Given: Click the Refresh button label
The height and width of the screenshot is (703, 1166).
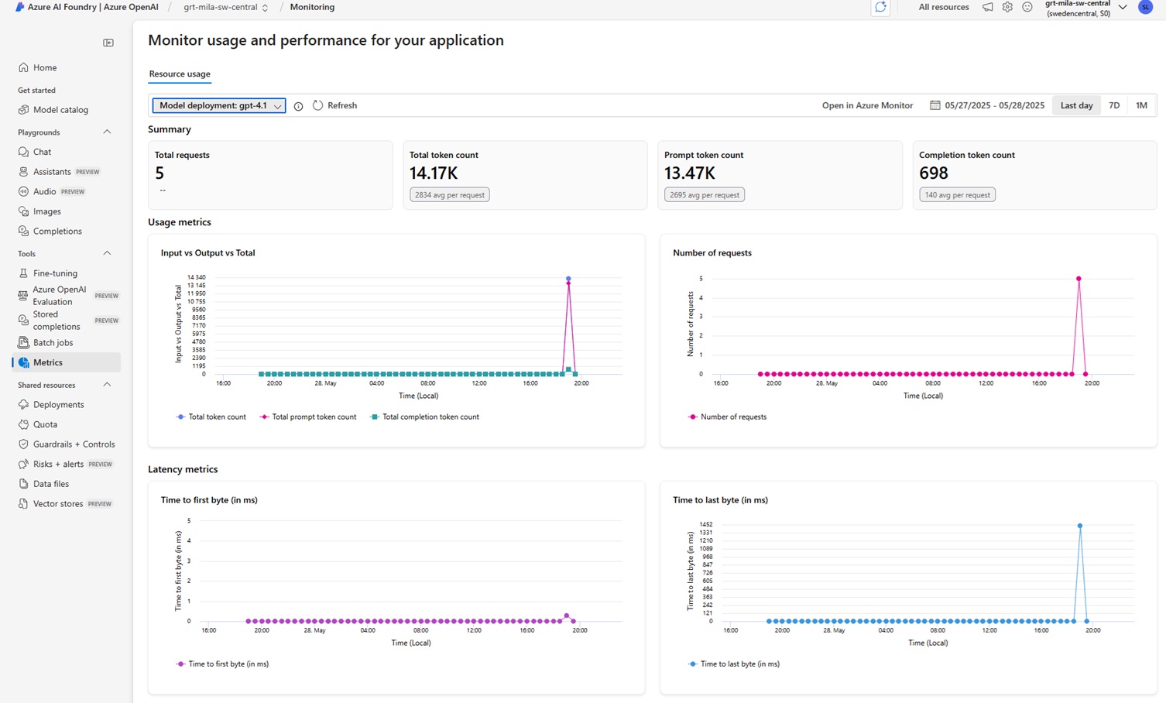Looking at the screenshot, I should (x=342, y=105).
